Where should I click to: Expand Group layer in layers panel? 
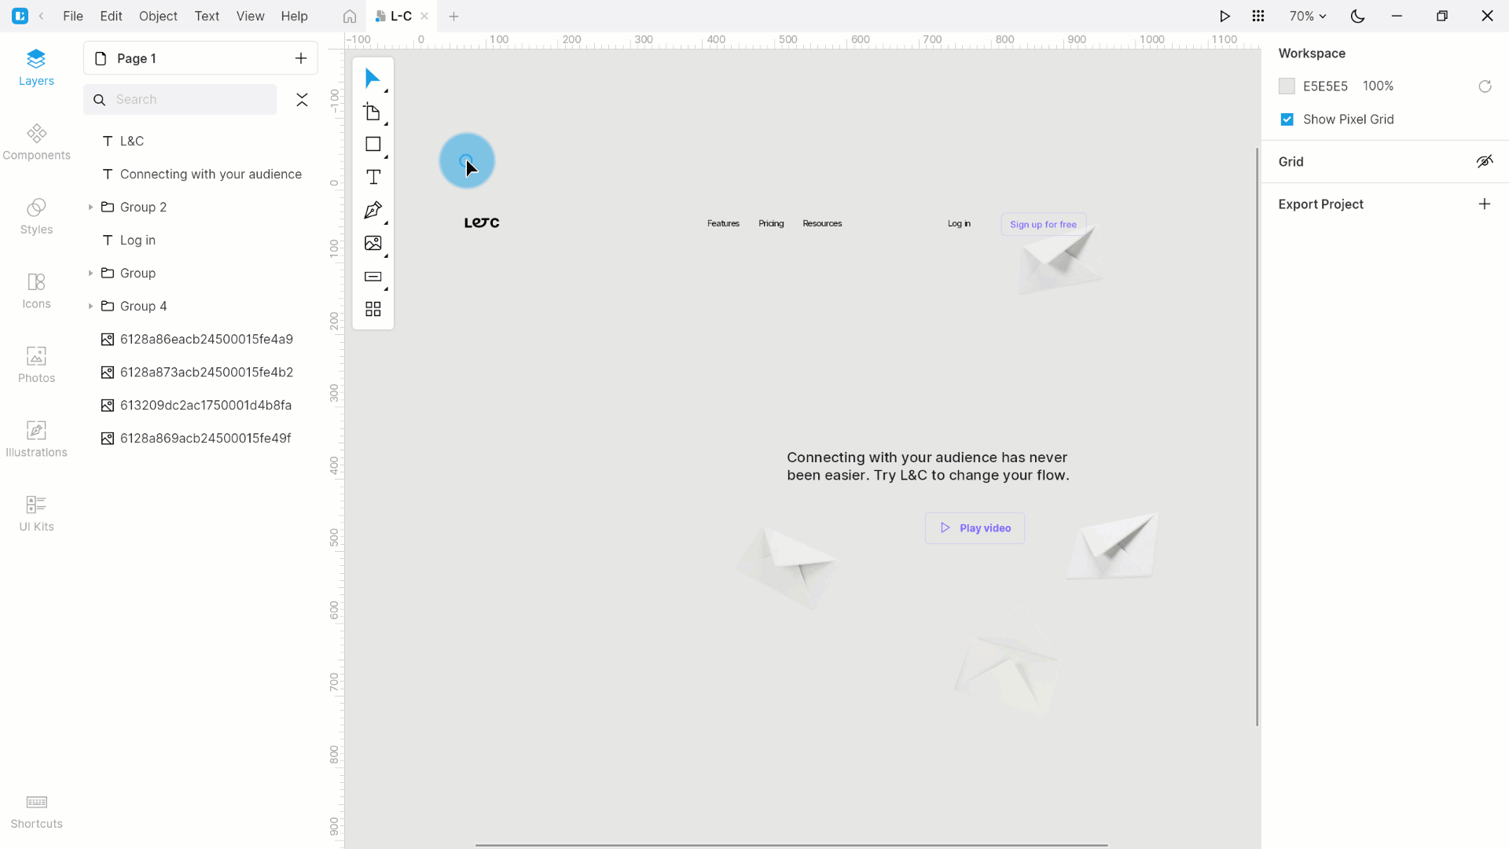[90, 273]
